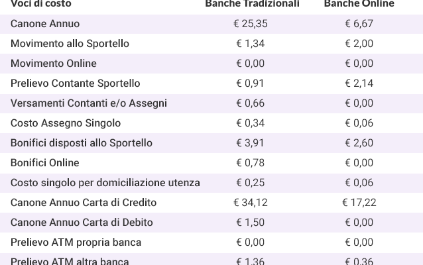Select the Movimento Online row label
The height and width of the screenshot is (265, 423).
pos(54,64)
